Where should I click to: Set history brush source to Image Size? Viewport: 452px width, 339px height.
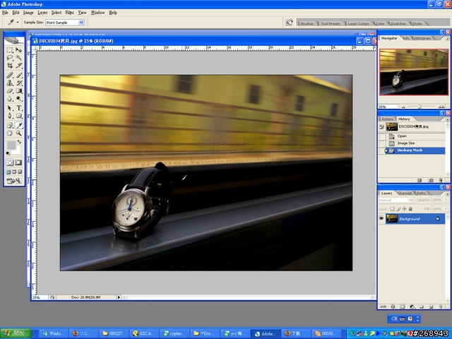point(381,143)
